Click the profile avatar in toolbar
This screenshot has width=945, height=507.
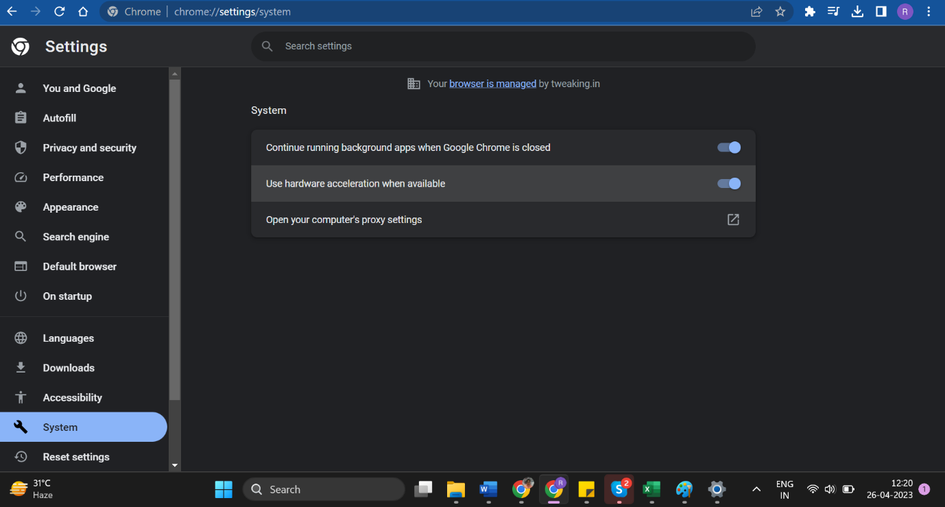pos(904,11)
